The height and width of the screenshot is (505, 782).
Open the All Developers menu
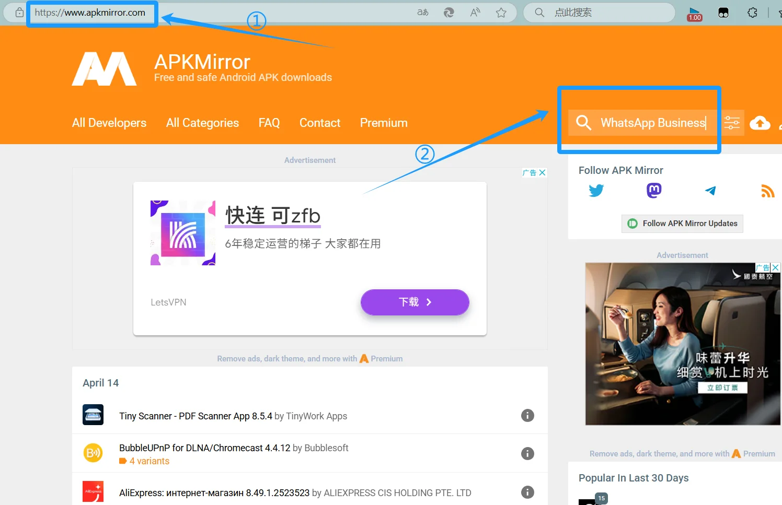tap(109, 123)
